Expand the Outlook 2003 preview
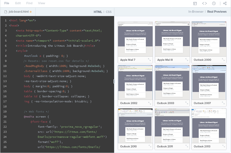This screenshot has height=153, width=231. (x=186, y=103)
